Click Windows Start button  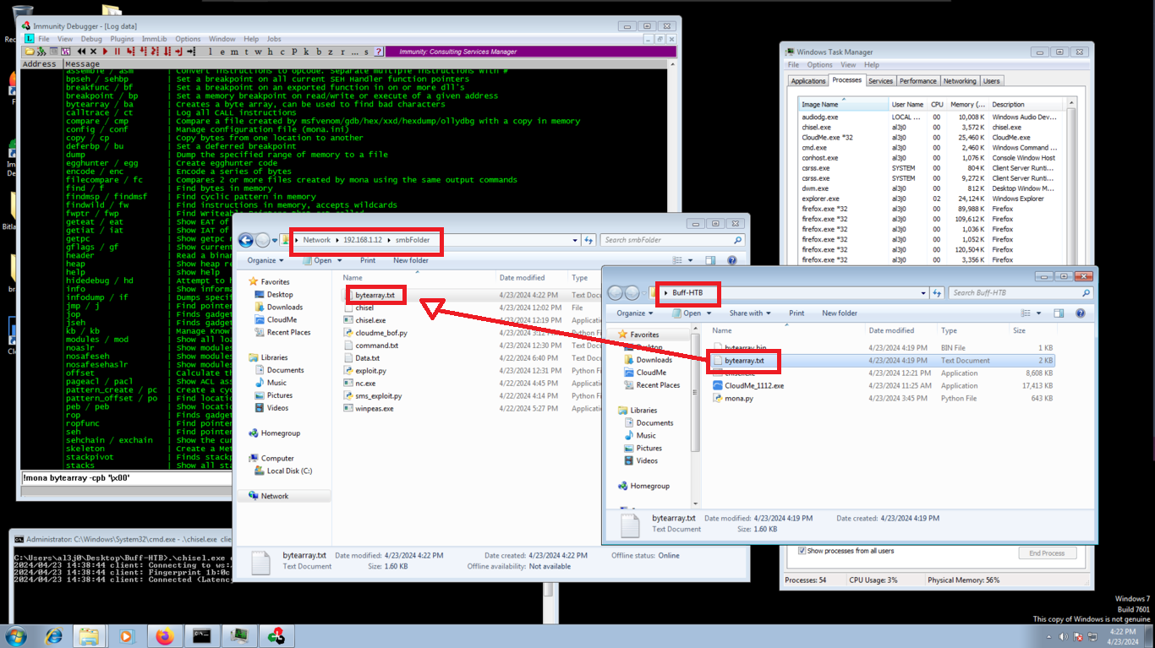(x=16, y=635)
